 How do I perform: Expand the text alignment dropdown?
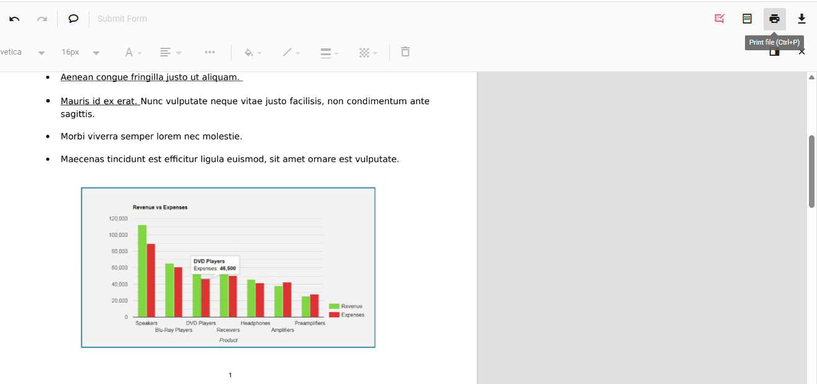point(171,53)
